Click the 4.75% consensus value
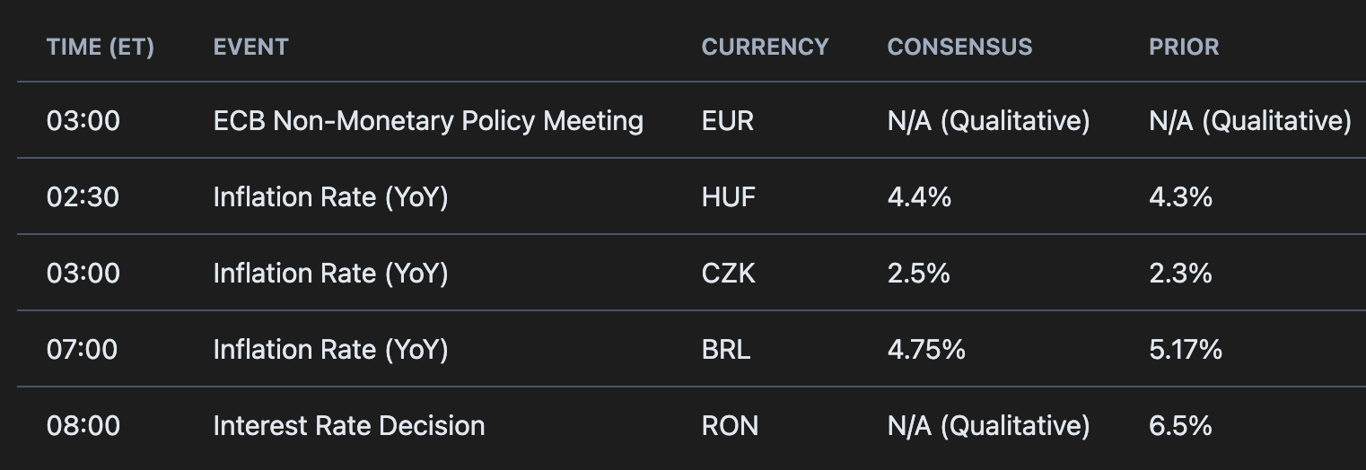1366x470 pixels. coord(926,349)
